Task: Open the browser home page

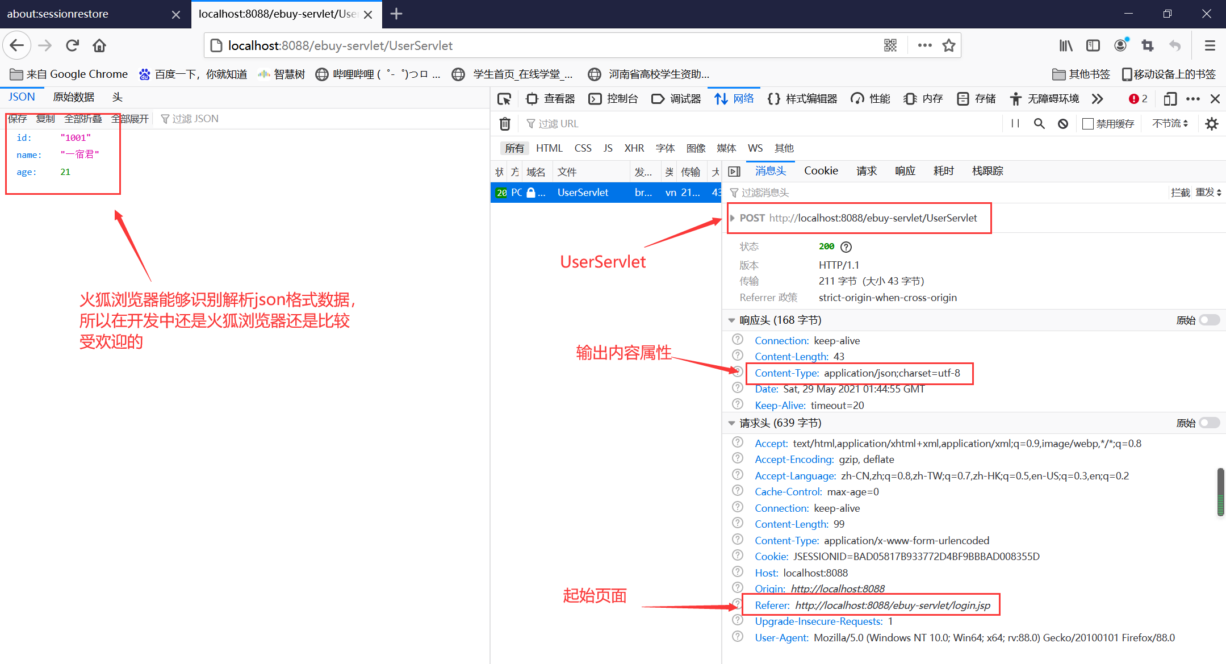Action: tap(99, 45)
